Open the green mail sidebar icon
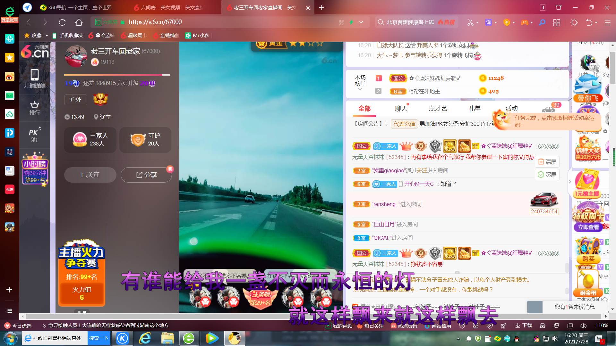The width and height of the screenshot is (616, 346). click(10, 95)
